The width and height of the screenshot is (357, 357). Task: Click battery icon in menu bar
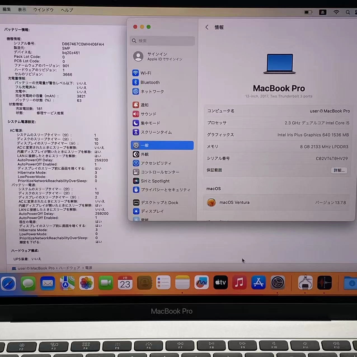[308, 12]
